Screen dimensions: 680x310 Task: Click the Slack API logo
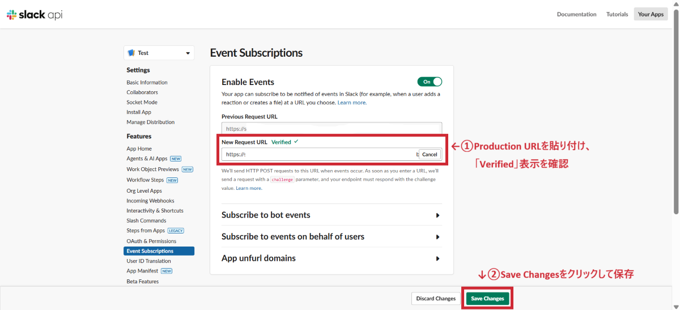click(35, 15)
